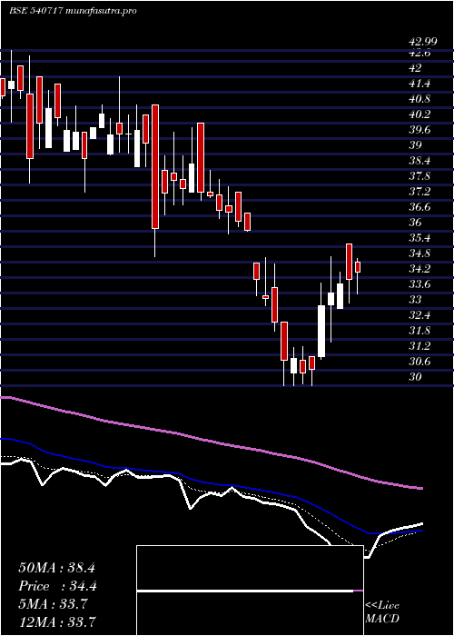This screenshot has height=636, width=454.
Task: Click the '<<Live MACD' label
Action: pos(382,612)
